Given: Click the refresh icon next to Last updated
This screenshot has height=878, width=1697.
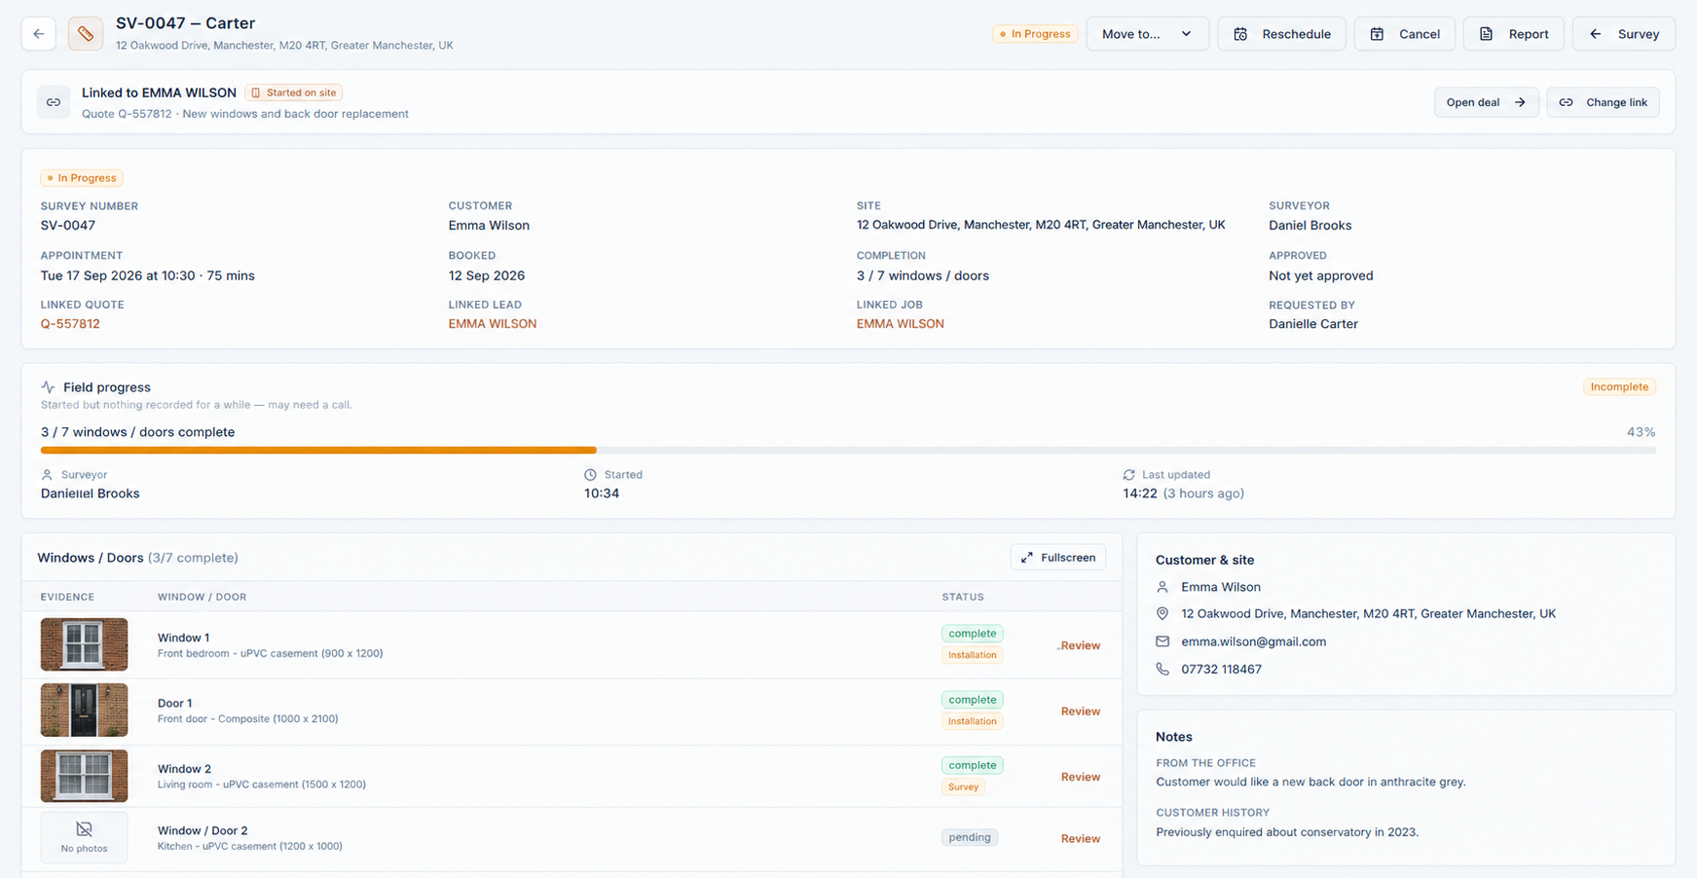Looking at the screenshot, I should click(1128, 475).
